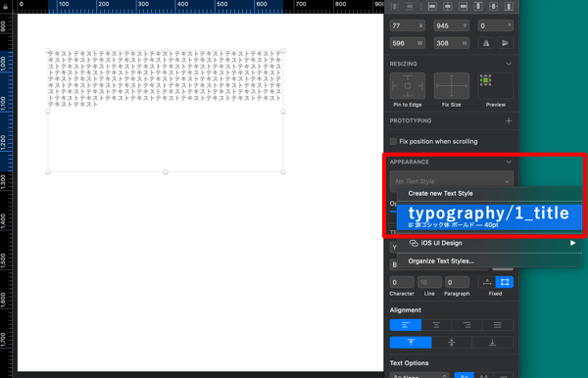This screenshot has height=378, width=588.
Task: Flip the layer horizontally
Action: click(x=486, y=43)
